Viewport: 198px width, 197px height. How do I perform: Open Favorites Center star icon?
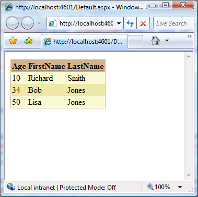point(13,41)
